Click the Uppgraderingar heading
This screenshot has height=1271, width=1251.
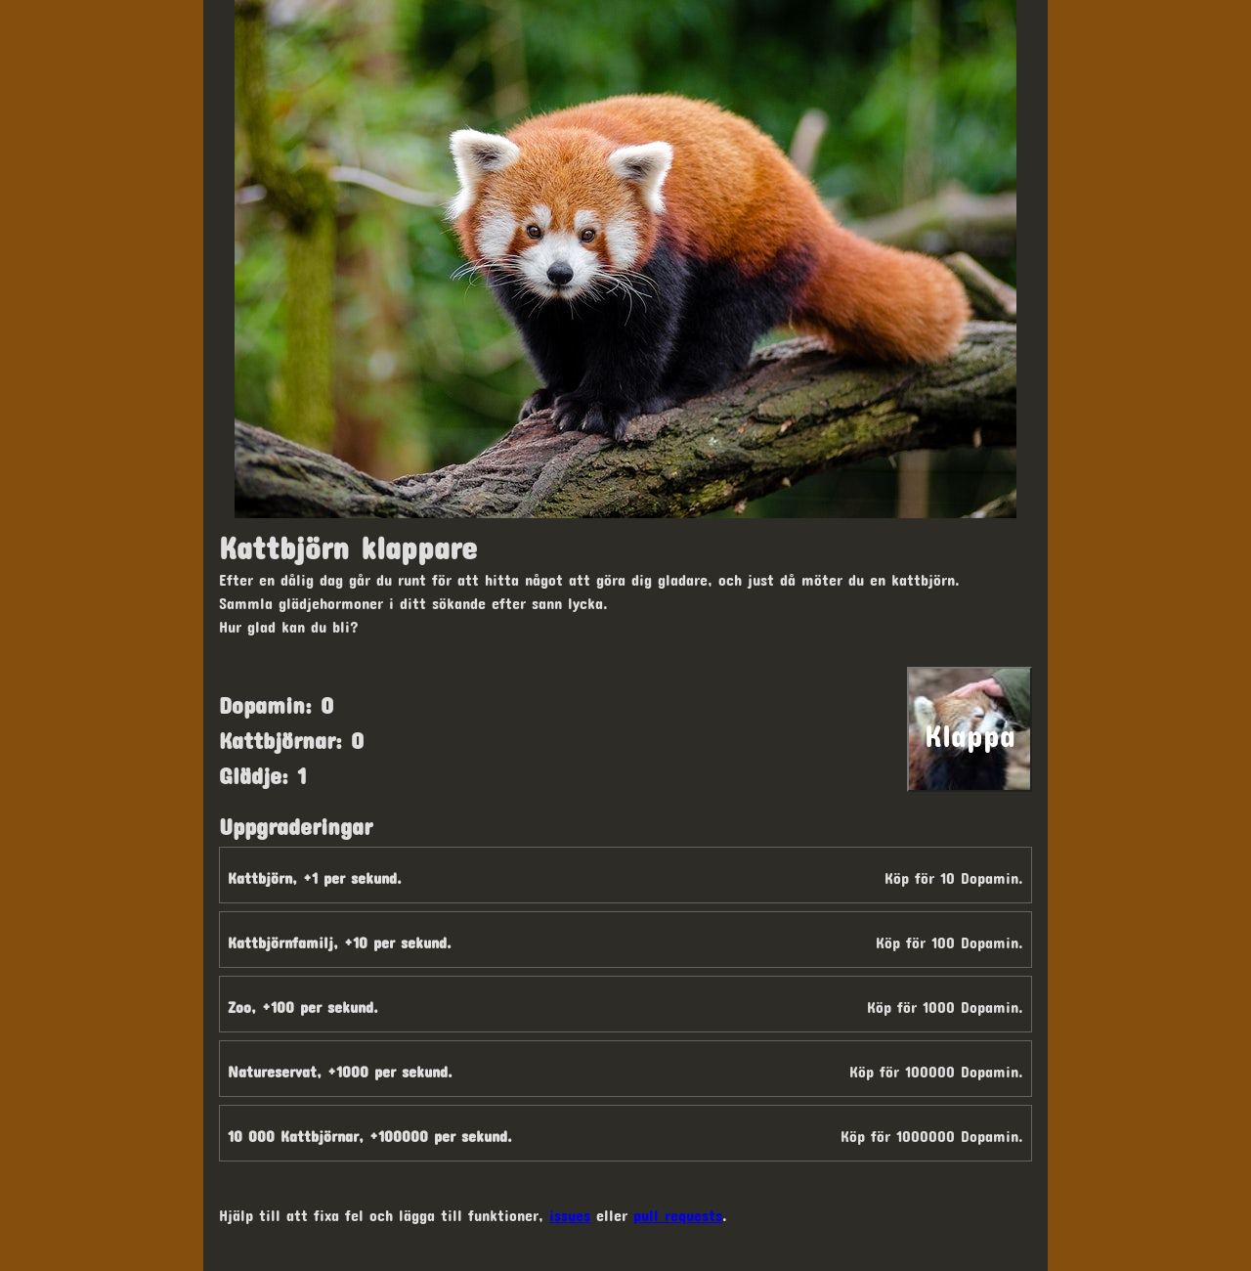(296, 827)
